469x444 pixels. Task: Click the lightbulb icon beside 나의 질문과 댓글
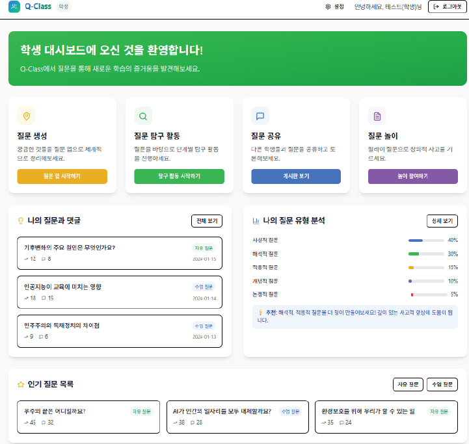pos(20,221)
